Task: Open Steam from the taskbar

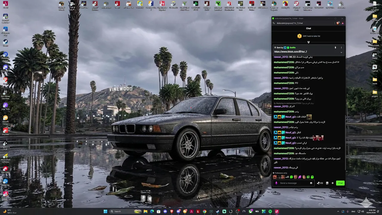Action: [218, 211]
